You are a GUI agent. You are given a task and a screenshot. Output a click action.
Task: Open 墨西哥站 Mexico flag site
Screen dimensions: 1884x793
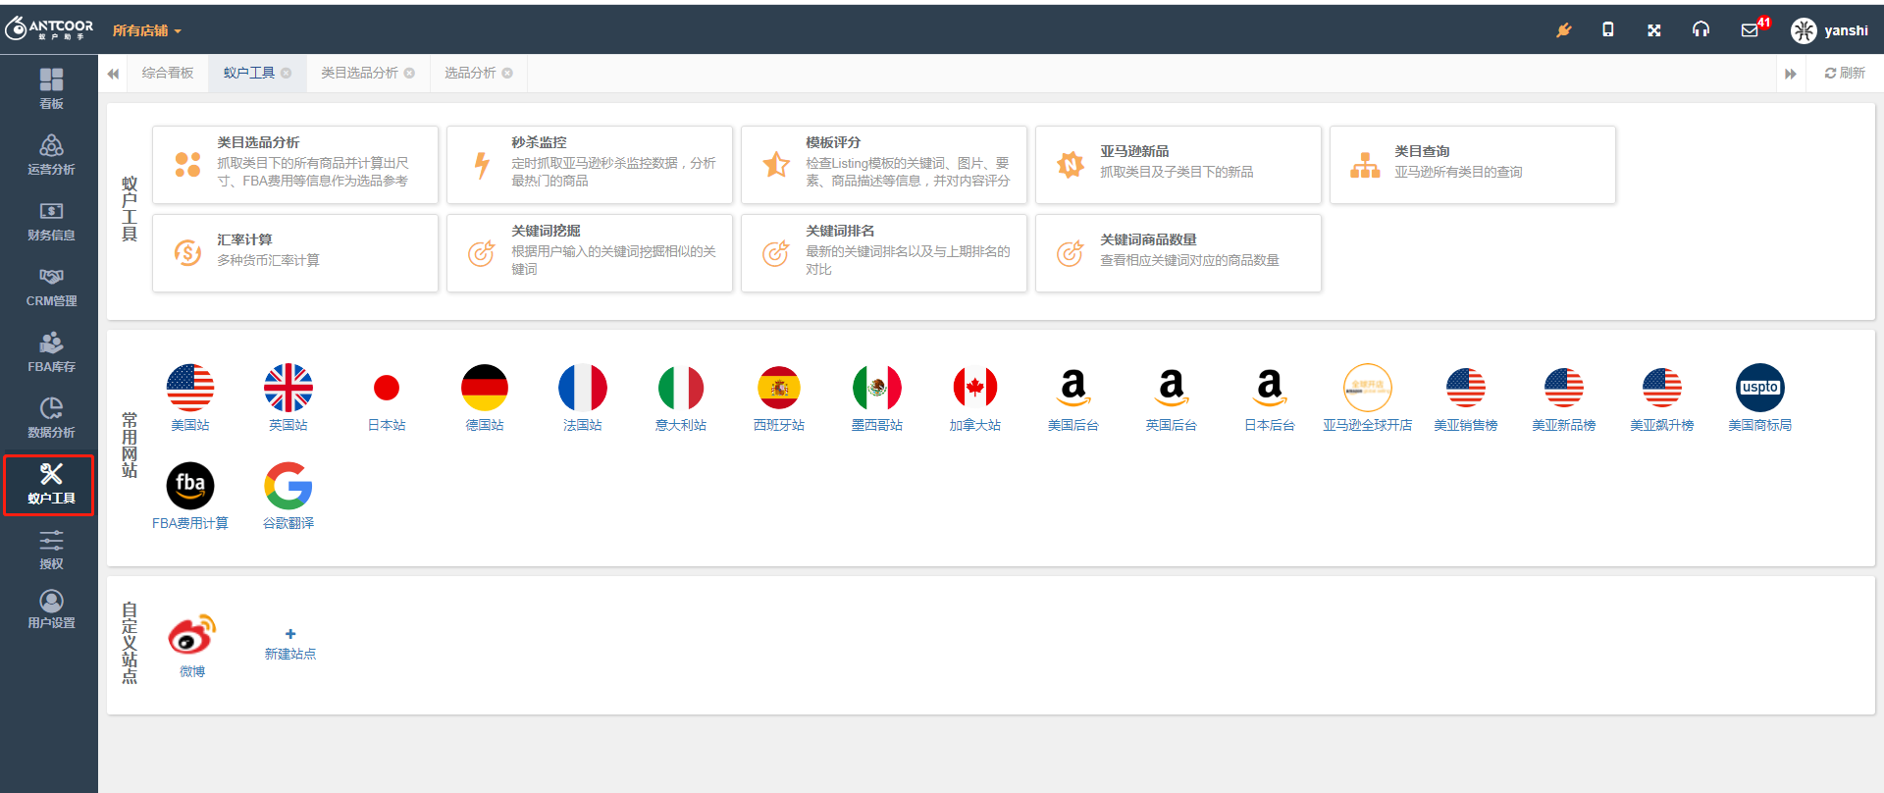877,389
